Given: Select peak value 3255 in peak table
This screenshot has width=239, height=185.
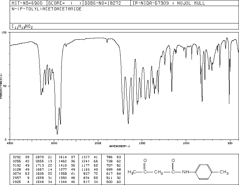Looking at the screenshot, I should tap(17, 161).
